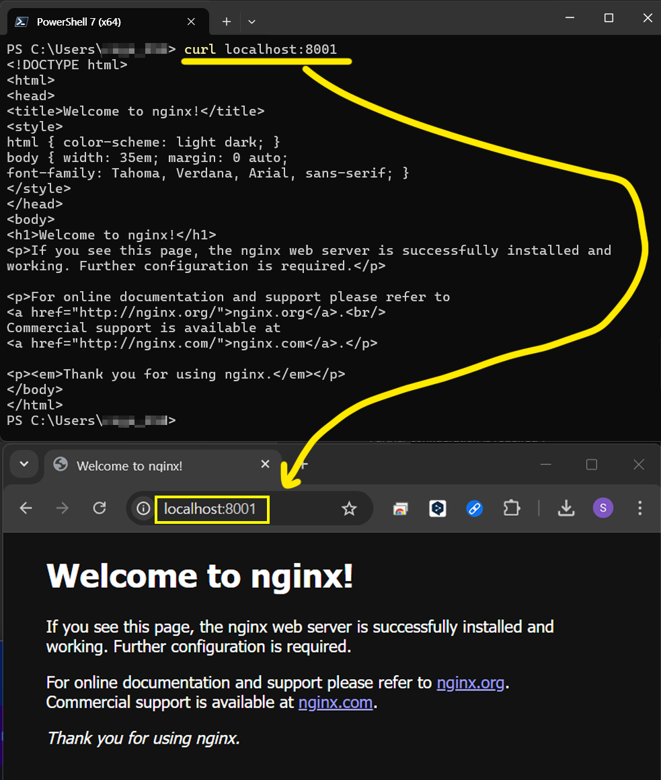Open the terminal profile dropdown chevron
Screen dimensions: 661x780
251,22
